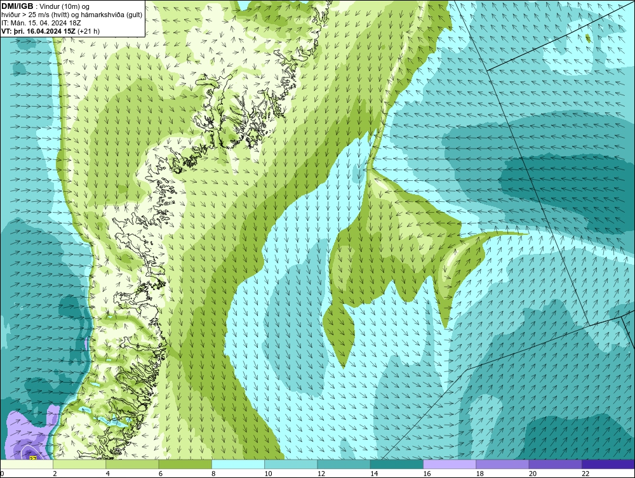Click the 'hviður > 25 m/s (hvítt)' line
This screenshot has height=478, width=635.
click(x=36, y=15)
